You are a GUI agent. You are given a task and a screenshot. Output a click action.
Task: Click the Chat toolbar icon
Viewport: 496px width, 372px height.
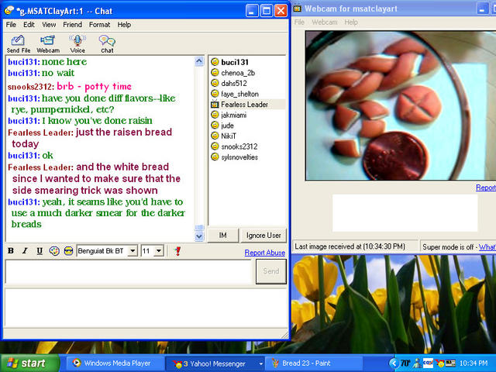point(107,43)
